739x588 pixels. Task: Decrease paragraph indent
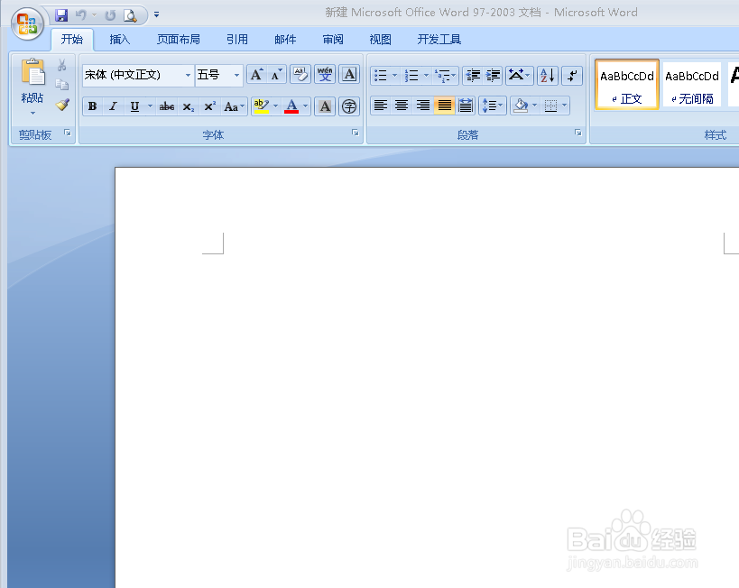pyautogui.click(x=473, y=76)
